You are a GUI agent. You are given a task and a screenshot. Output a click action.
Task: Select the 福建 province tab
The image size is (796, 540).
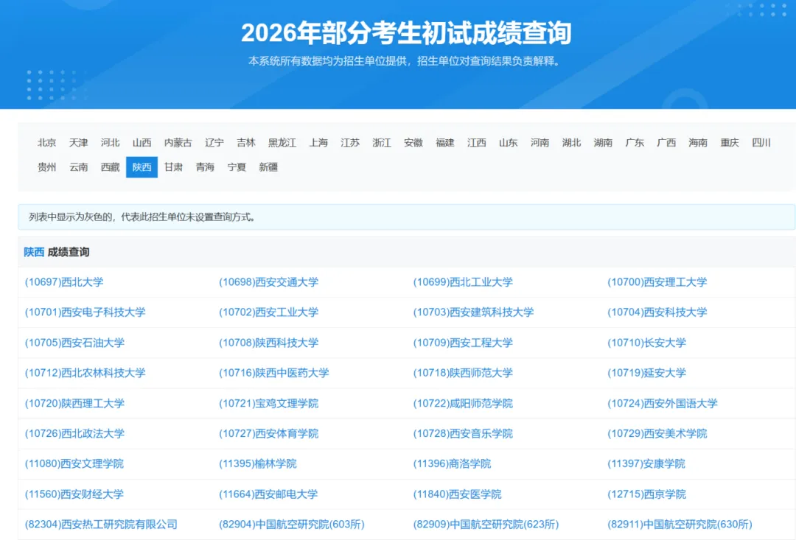point(444,143)
